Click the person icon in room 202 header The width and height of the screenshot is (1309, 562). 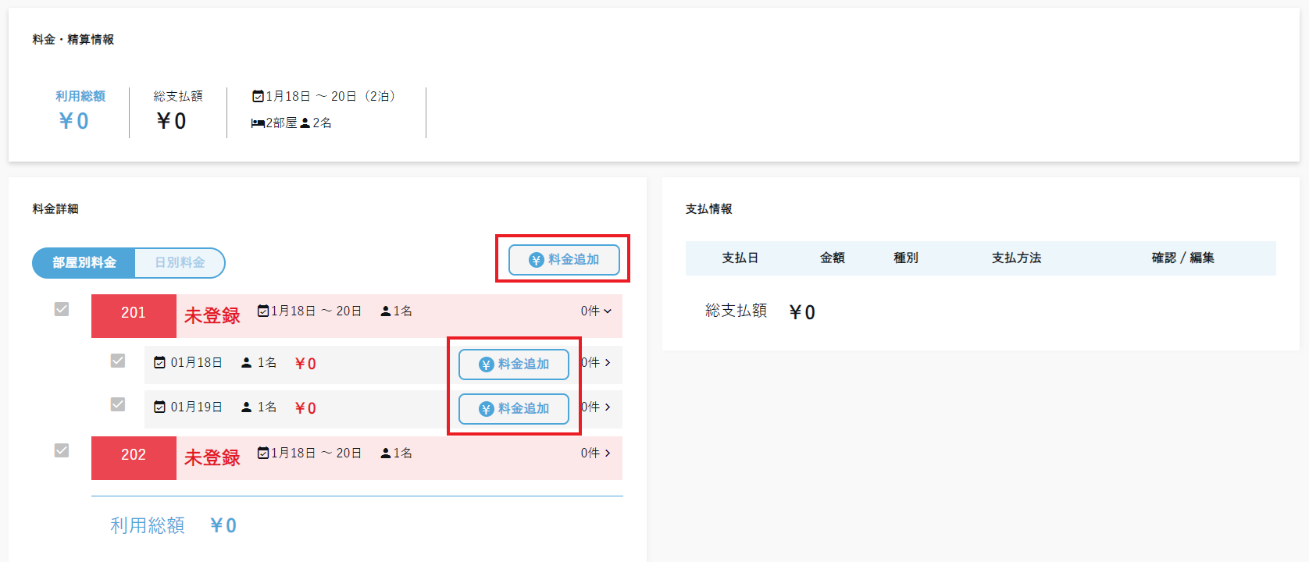coord(386,454)
